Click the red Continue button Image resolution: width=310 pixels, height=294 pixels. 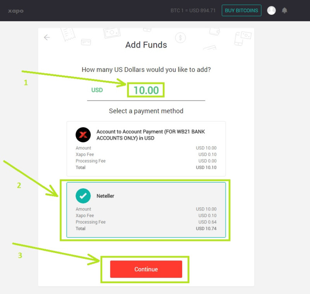click(x=146, y=269)
